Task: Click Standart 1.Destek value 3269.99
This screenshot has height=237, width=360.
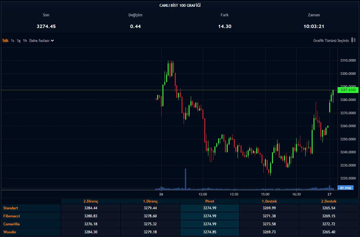Action: [x=269, y=208]
